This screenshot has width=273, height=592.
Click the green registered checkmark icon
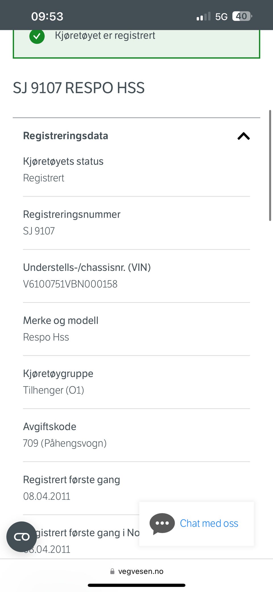coord(37,36)
